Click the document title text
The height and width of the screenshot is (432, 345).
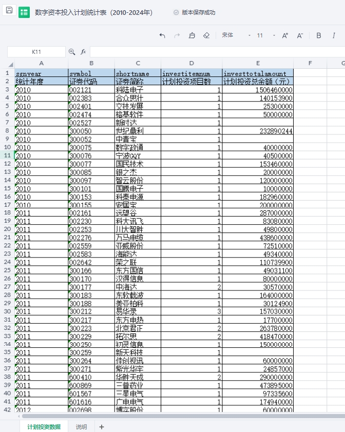point(93,12)
